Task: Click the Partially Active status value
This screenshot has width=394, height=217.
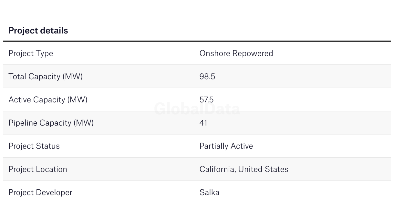Action: point(226,146)
